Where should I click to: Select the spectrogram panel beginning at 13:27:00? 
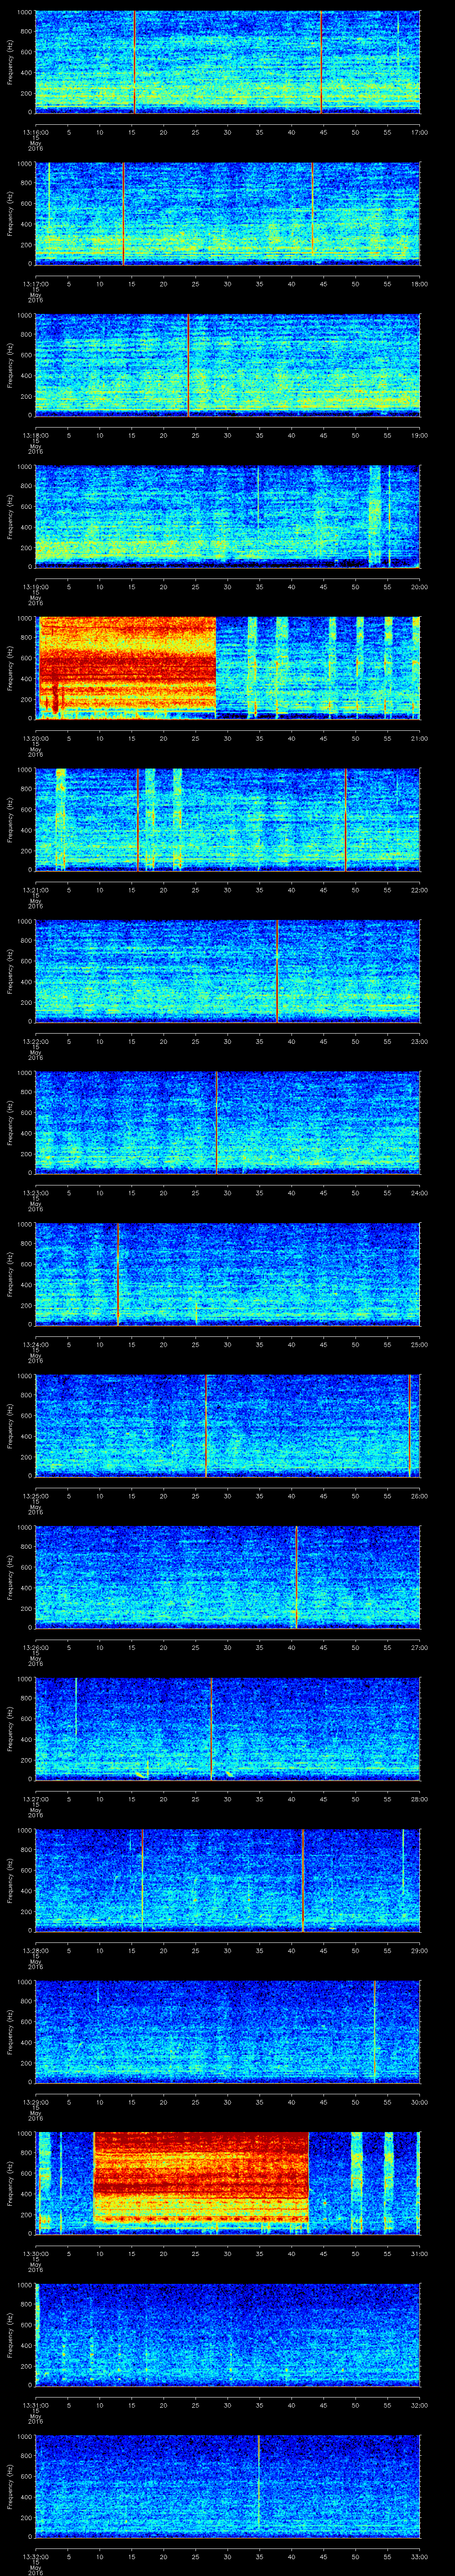click(x=227, y=1728)
